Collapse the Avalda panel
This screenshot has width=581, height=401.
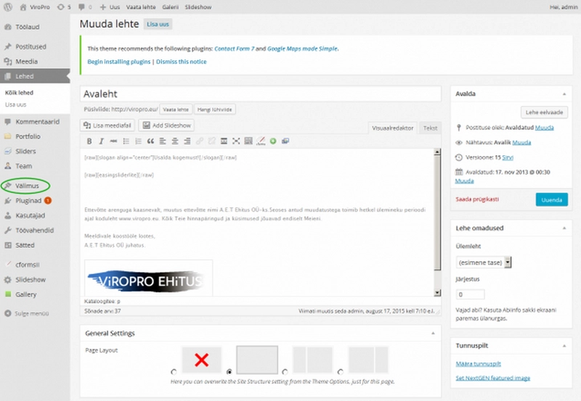[x=561, y=94]
